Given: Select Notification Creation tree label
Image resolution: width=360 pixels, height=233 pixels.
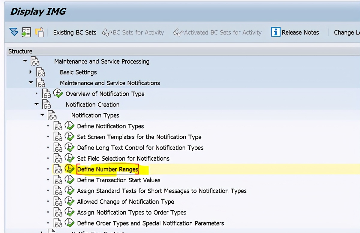Looking at the screenshot, I should pyautogui.click(x=92, y=105).
